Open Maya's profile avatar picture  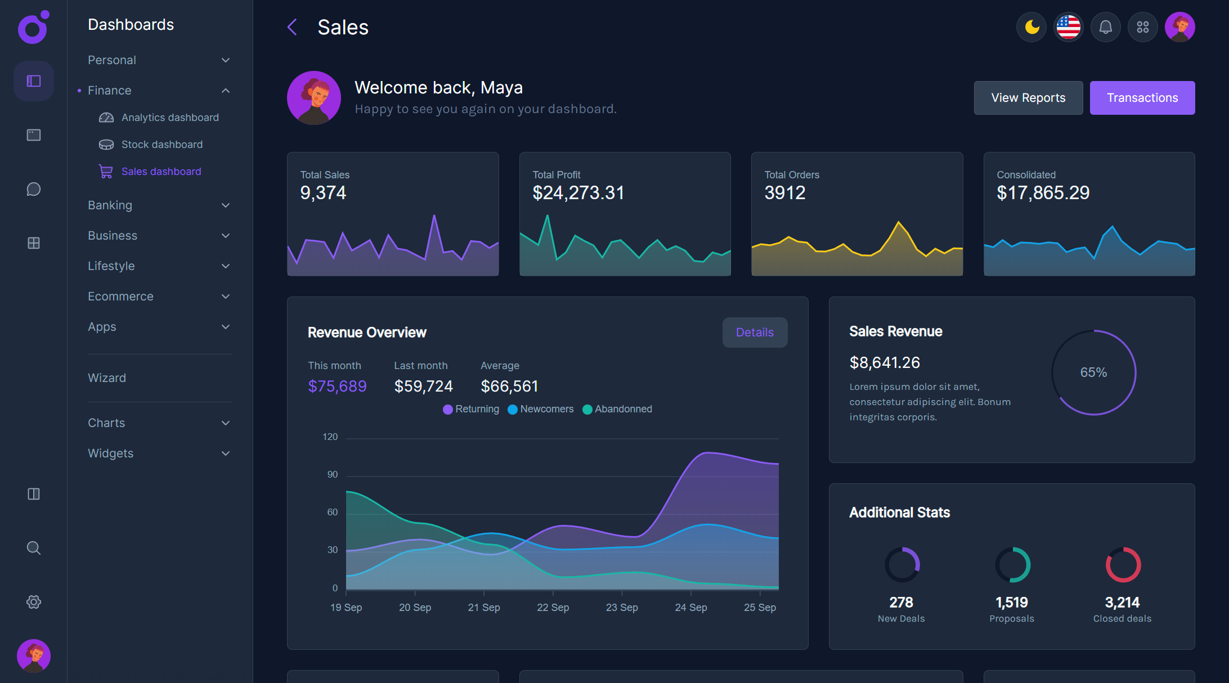point(1181,26)
